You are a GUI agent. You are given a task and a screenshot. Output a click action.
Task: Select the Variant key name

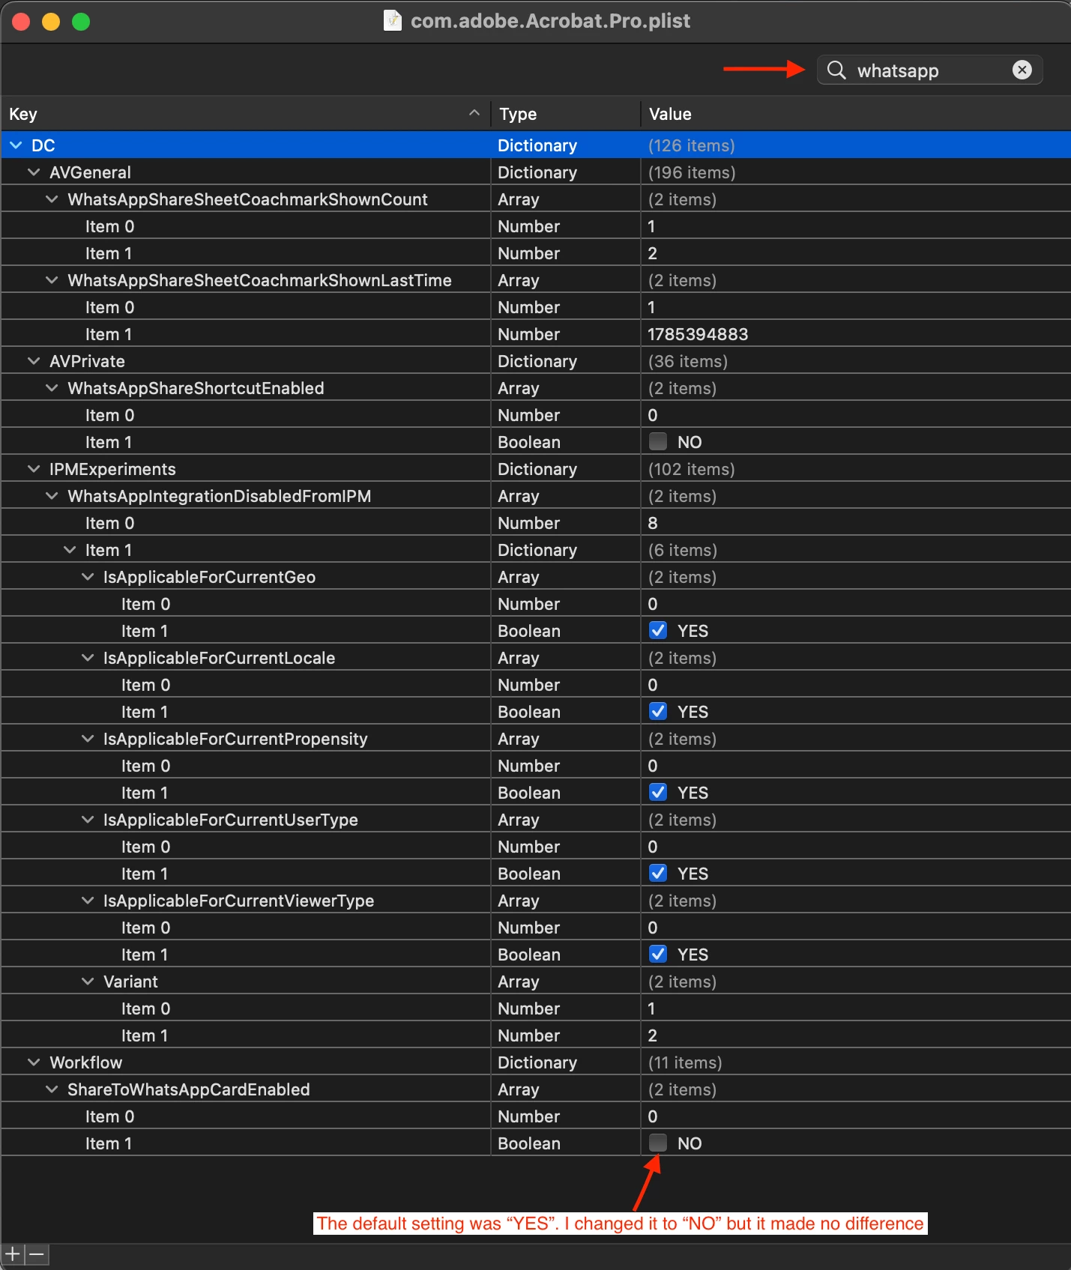coord(130,982)
